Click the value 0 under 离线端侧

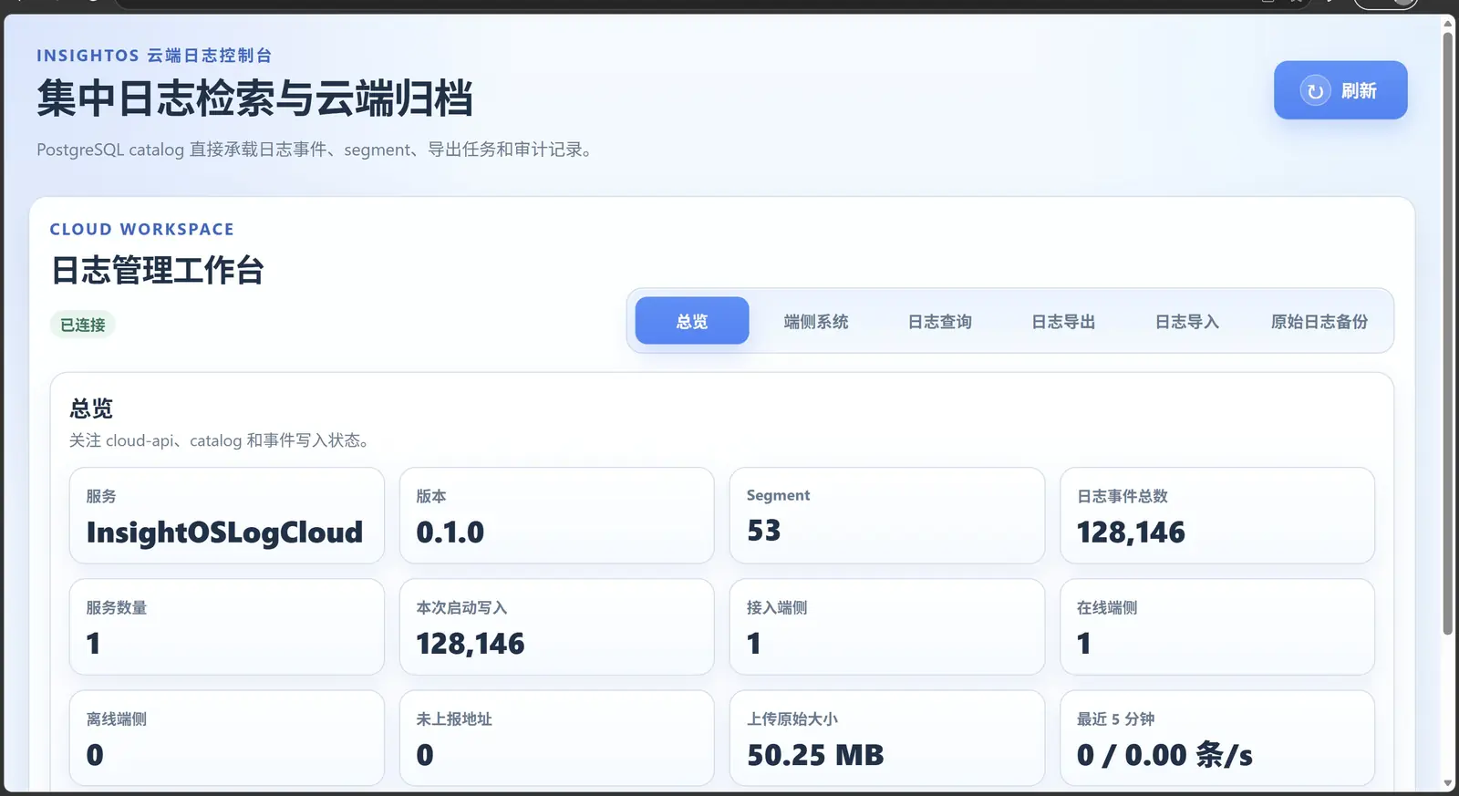coord(95,754)
